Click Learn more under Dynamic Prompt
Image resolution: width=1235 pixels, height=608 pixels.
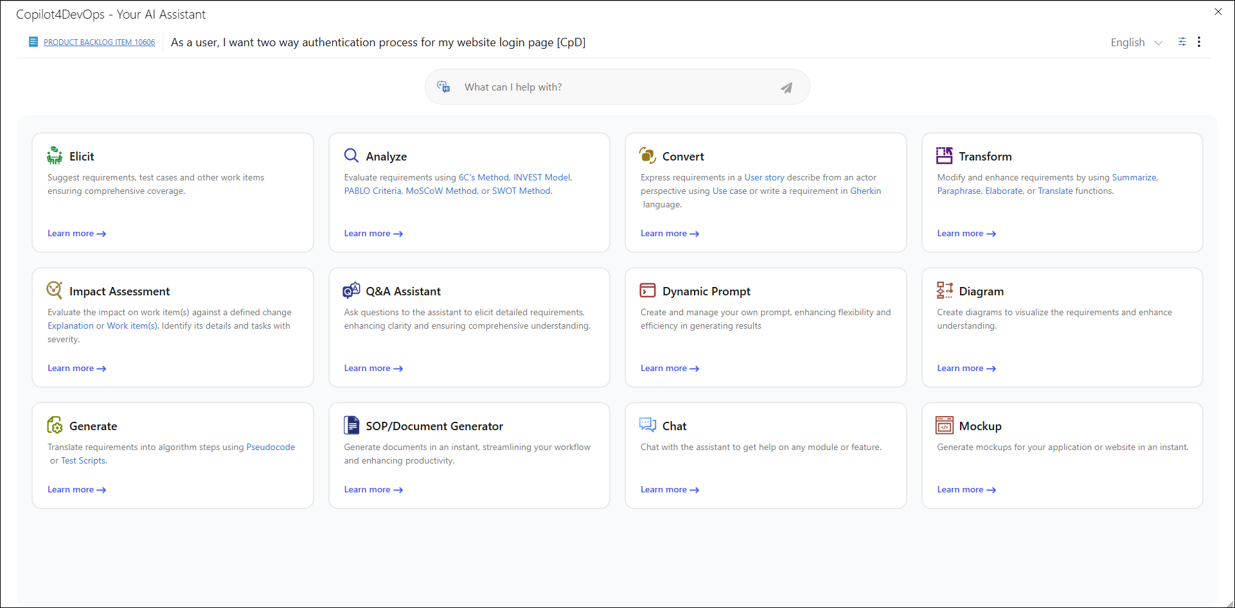tap(669, 369)
